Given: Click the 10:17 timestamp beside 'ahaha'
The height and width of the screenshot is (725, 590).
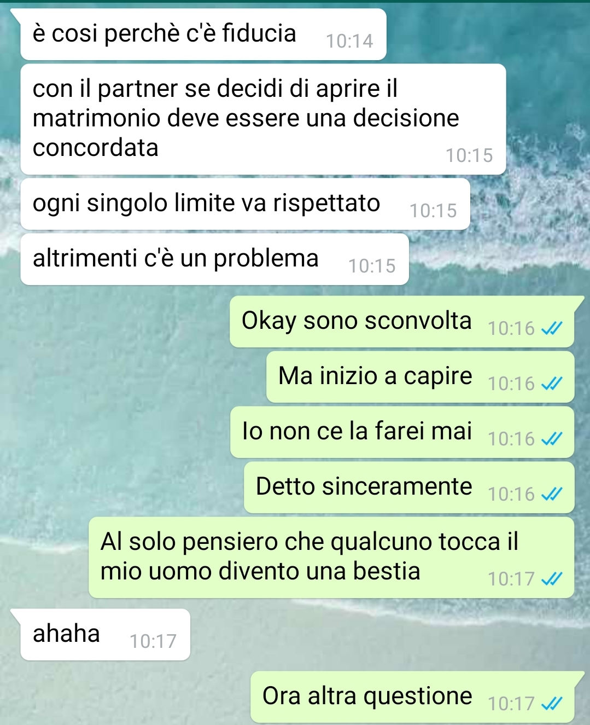Looking at the screenshot, I should pos(153,641).
